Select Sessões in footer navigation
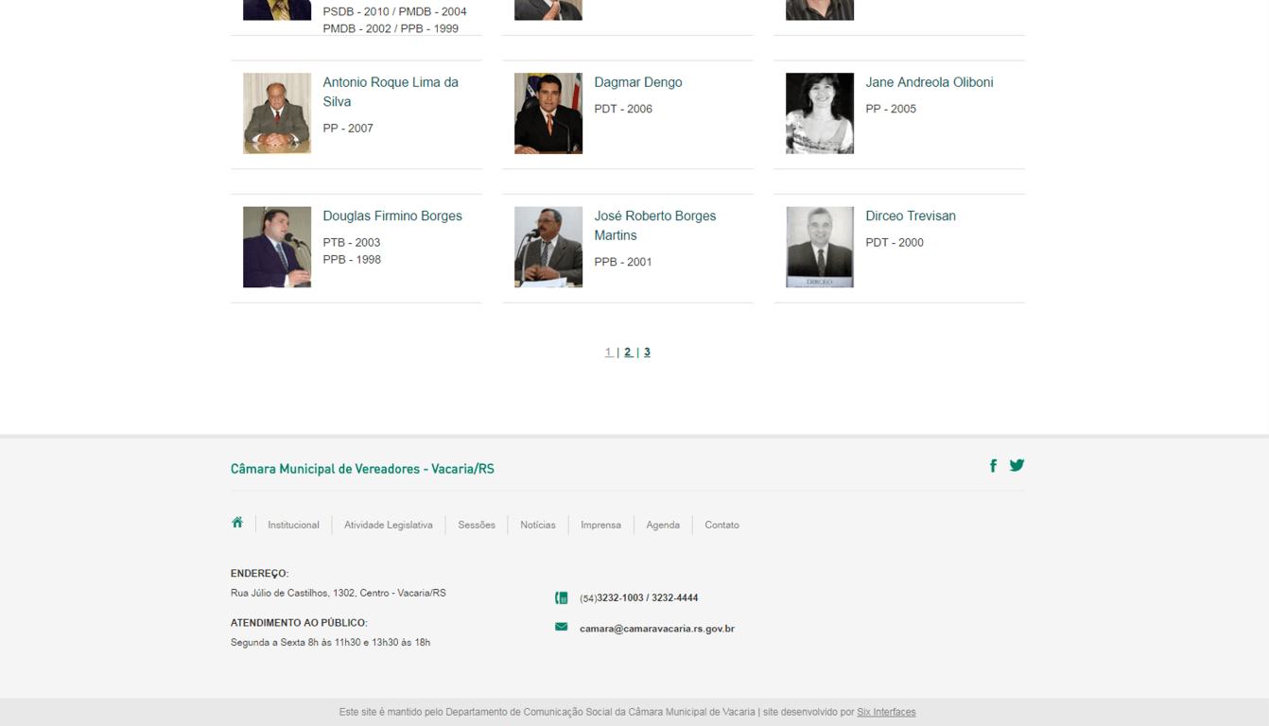This screenshot has width=1269, height=726. pos(477,525)
